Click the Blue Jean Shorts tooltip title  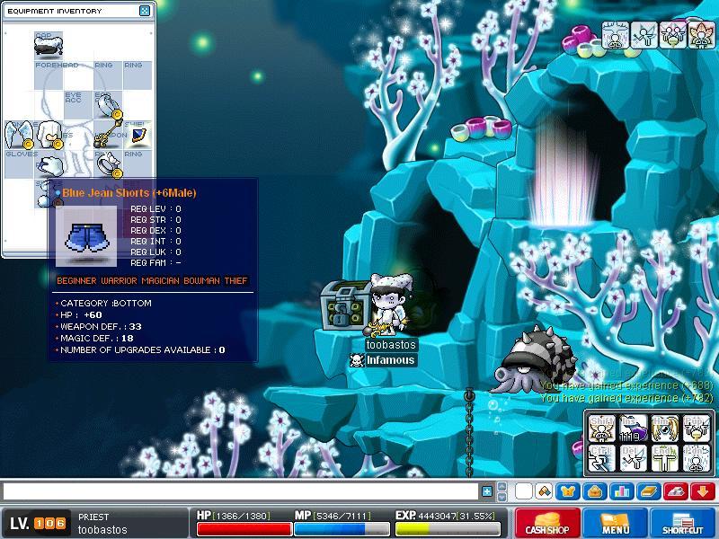[x=129, y=193]
